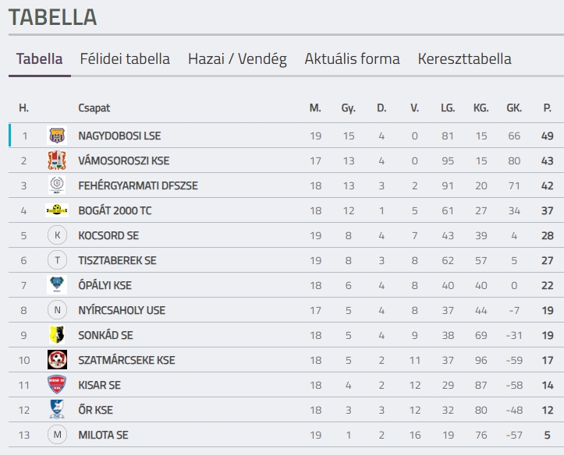Screen dimensions: 564x455
Task: Open the Nagydobosi LSE team name link
Action: click(x=119, y=136)
